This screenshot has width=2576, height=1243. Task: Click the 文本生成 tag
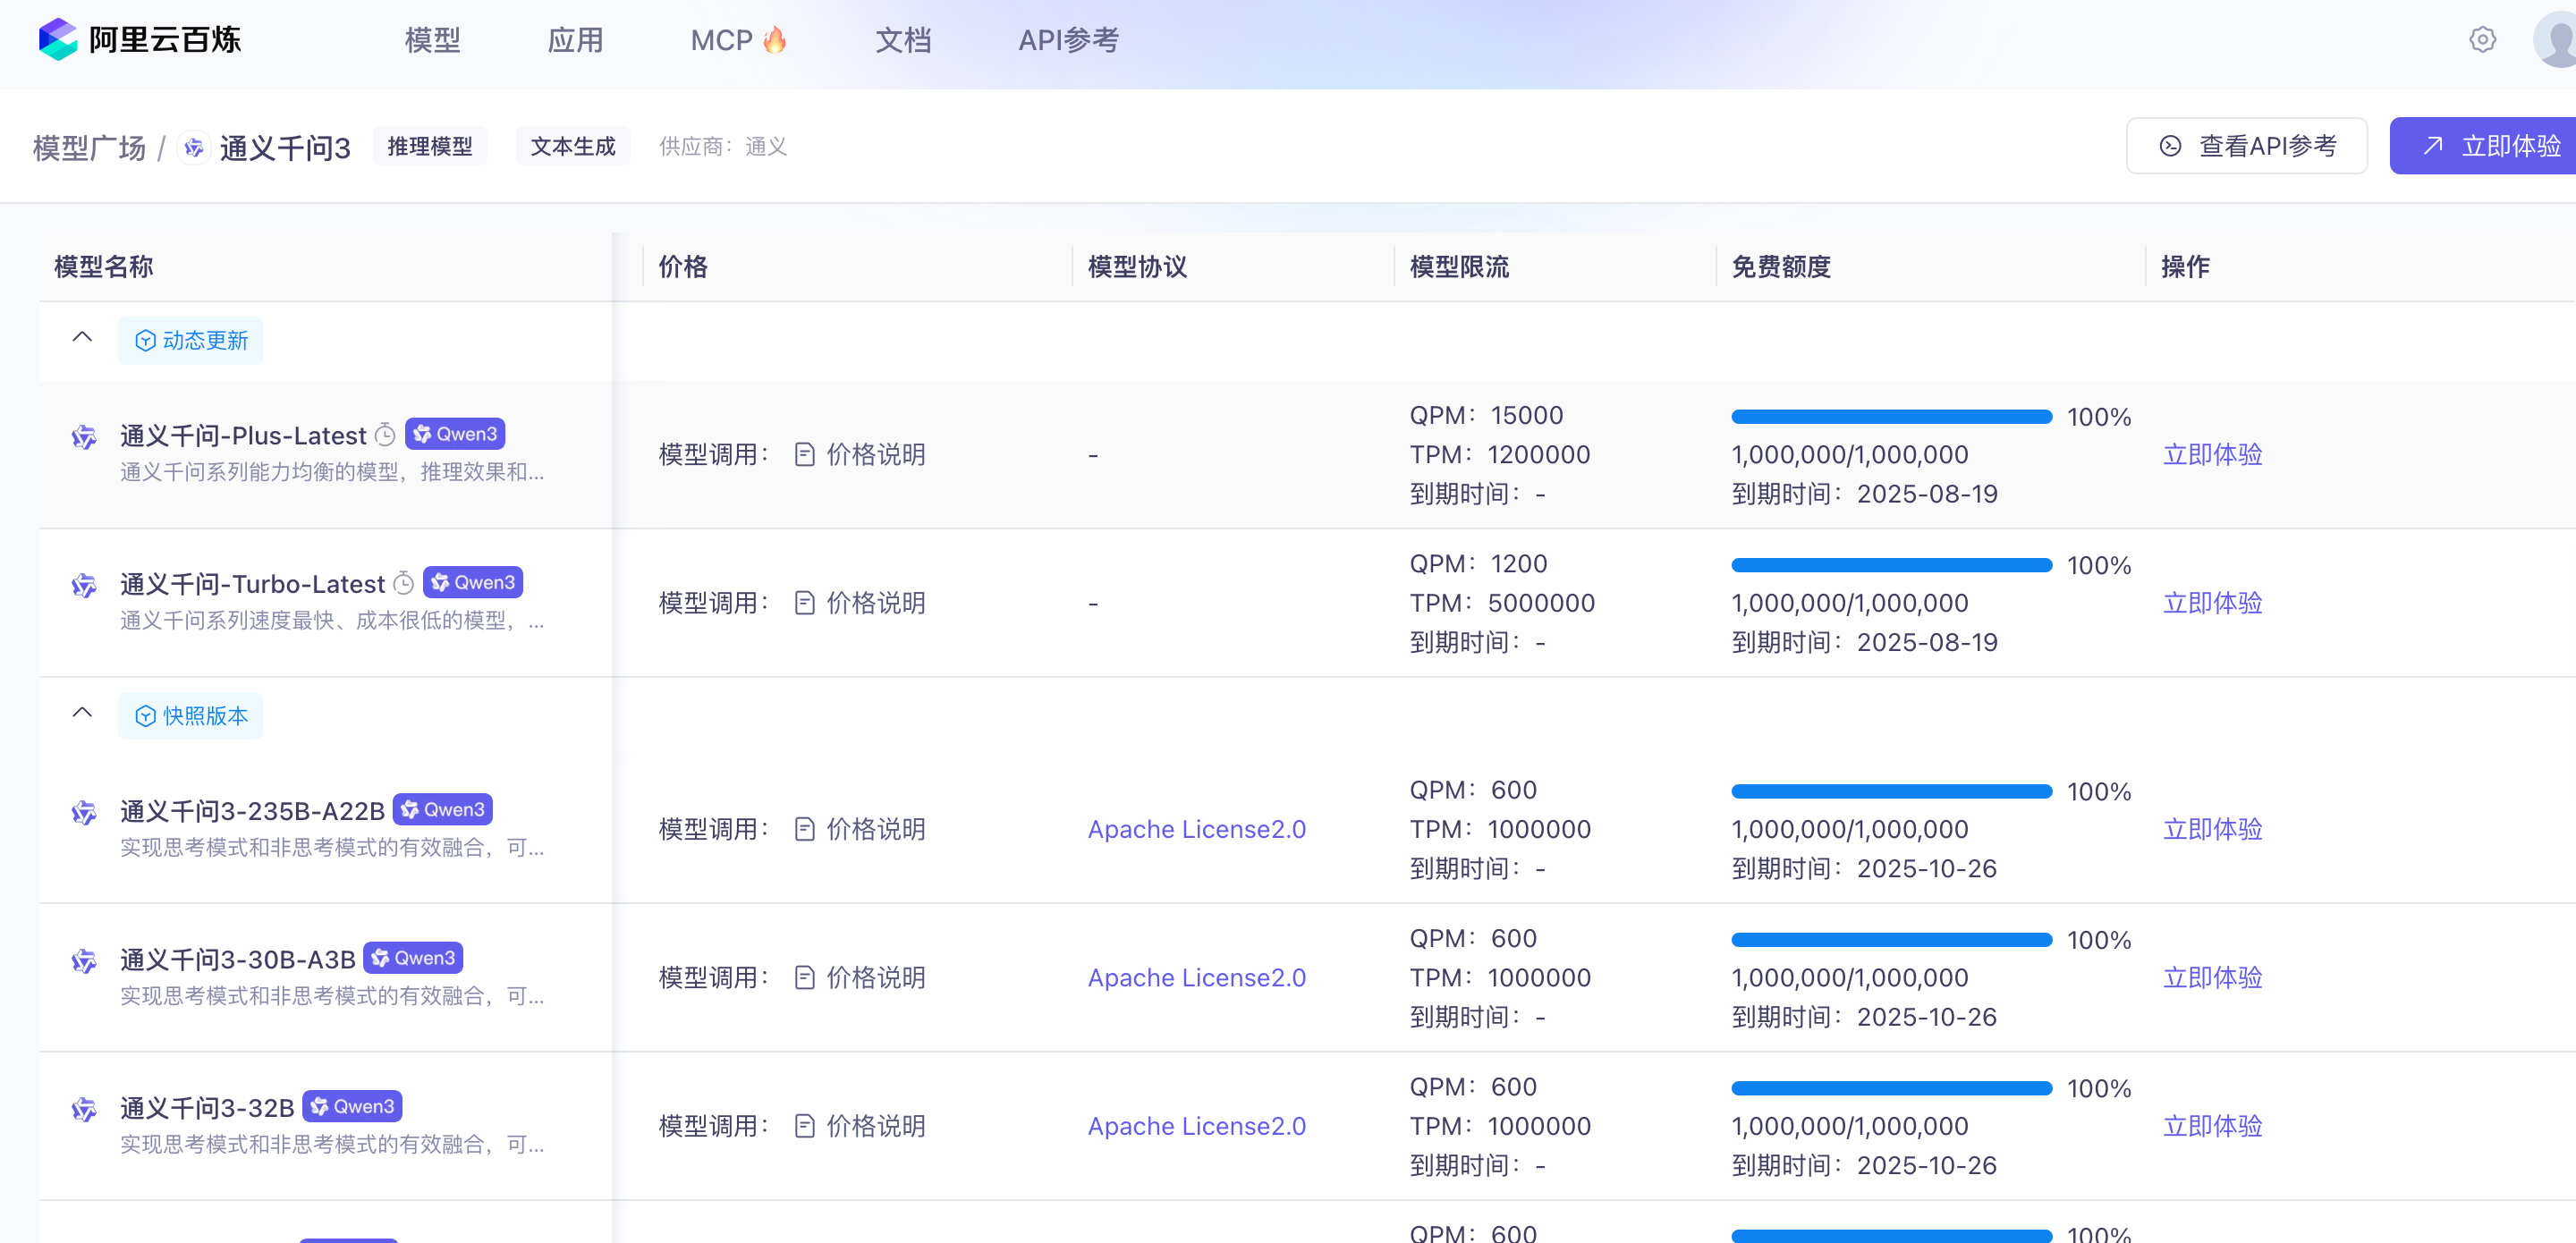point(573,146)
